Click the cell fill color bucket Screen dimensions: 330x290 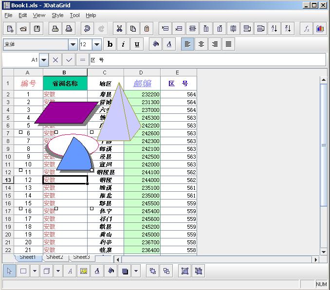156,44
